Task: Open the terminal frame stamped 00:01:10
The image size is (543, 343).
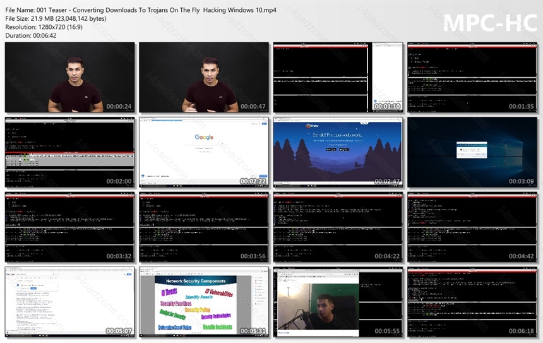Action: pyautogui.click(x=338, y=77)
